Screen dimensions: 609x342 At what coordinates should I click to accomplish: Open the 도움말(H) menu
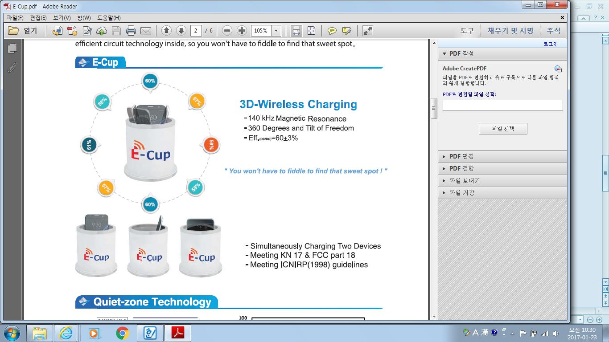click(x=109, y=18)
